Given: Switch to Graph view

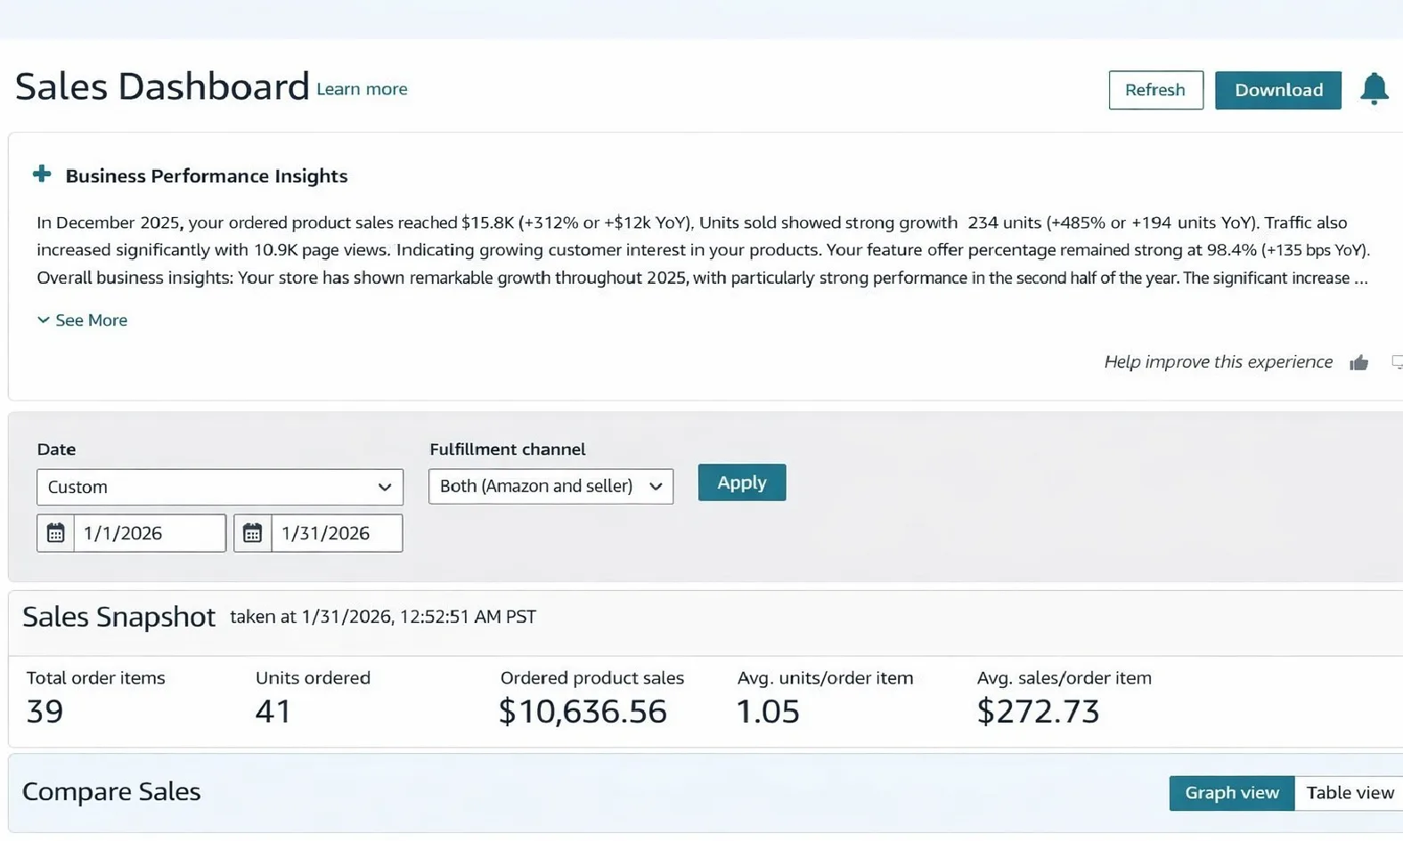Looking at the screenshot, I should pyautogui.click(x=1231, y=792).
